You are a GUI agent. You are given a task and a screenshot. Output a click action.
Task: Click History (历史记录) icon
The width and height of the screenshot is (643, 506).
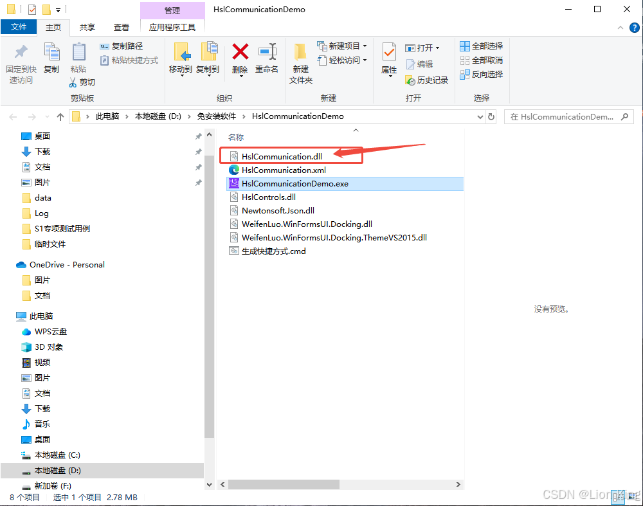410,81
